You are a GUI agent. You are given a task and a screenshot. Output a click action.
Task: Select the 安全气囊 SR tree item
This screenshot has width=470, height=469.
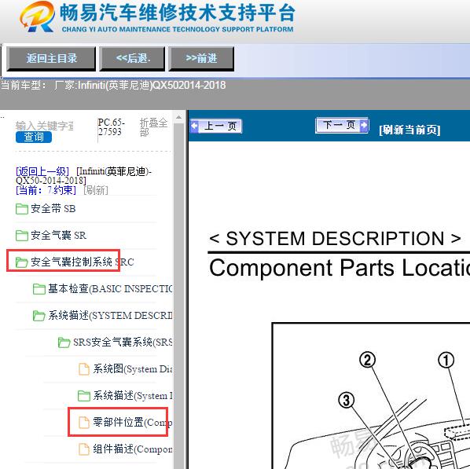point(58,235)
